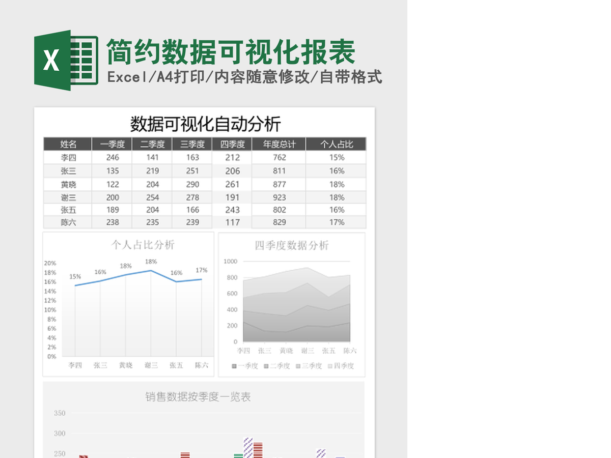Select cell value 219 in 张三 row
The height and width of the screenshot is (458, 611).
pos(152,171)
